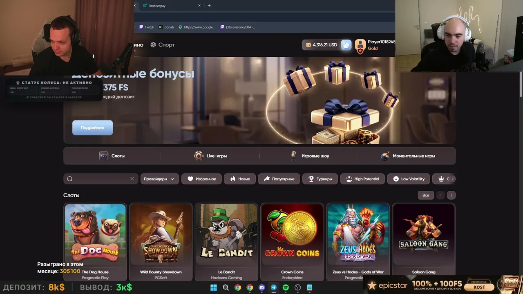Open The Dog House slot thumbnail
523x294 pixels.
(x=95, y=235)
